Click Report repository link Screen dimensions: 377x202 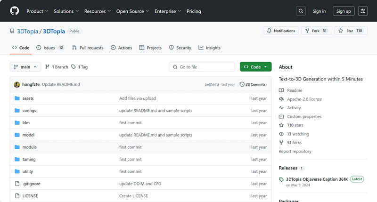pos(295,151)
